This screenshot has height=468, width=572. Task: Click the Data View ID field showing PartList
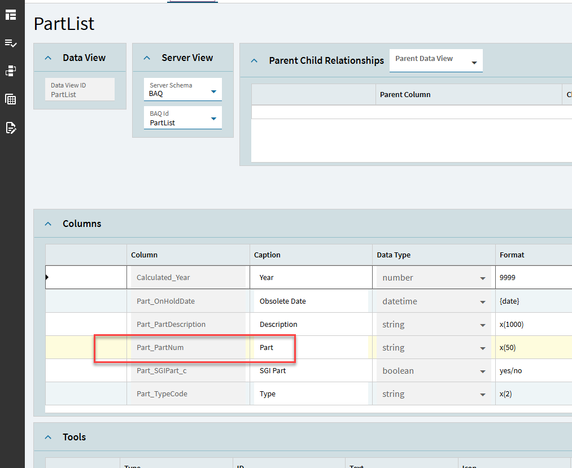(79, 89)
